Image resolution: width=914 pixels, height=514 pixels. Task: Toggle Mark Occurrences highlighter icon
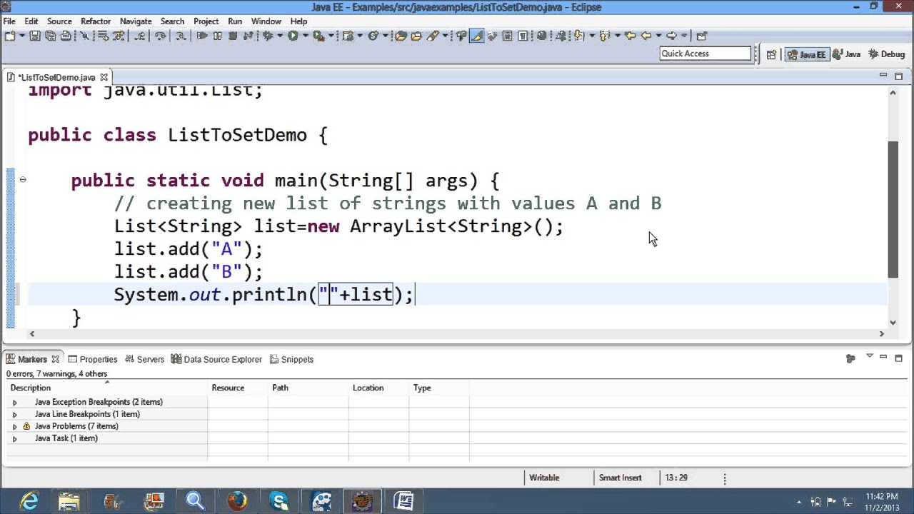pos(477,36)
